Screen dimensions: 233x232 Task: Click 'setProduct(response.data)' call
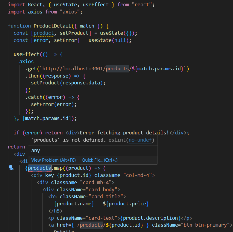click(68, 83)
